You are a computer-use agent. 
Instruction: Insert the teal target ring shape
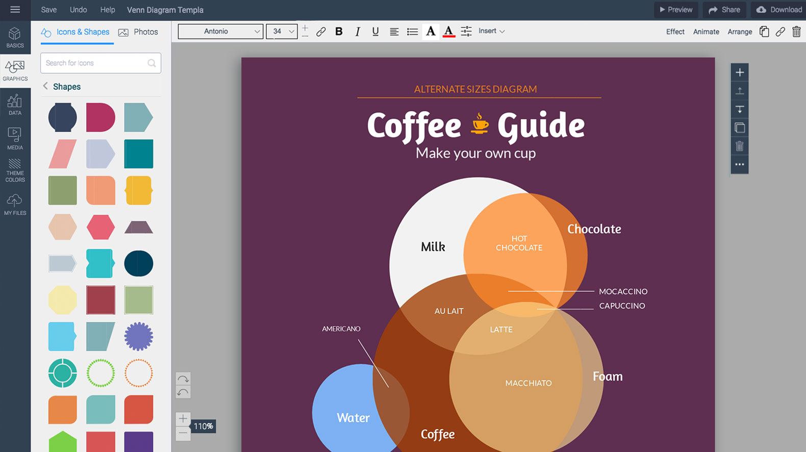click(63, 373)
